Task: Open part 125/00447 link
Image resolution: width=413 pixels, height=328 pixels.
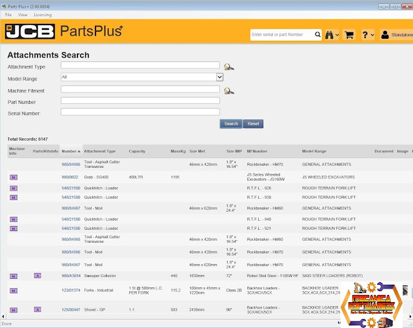Action: pyautogui.click(x=71, y=309)
